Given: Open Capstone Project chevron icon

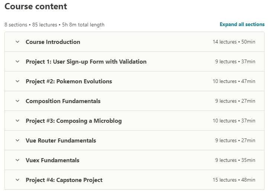Looking at the screenshot, I should click(17, 180).
